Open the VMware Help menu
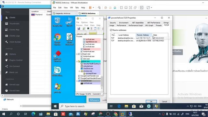This screenshot has height=117, width=208. (x=83, y=8)
